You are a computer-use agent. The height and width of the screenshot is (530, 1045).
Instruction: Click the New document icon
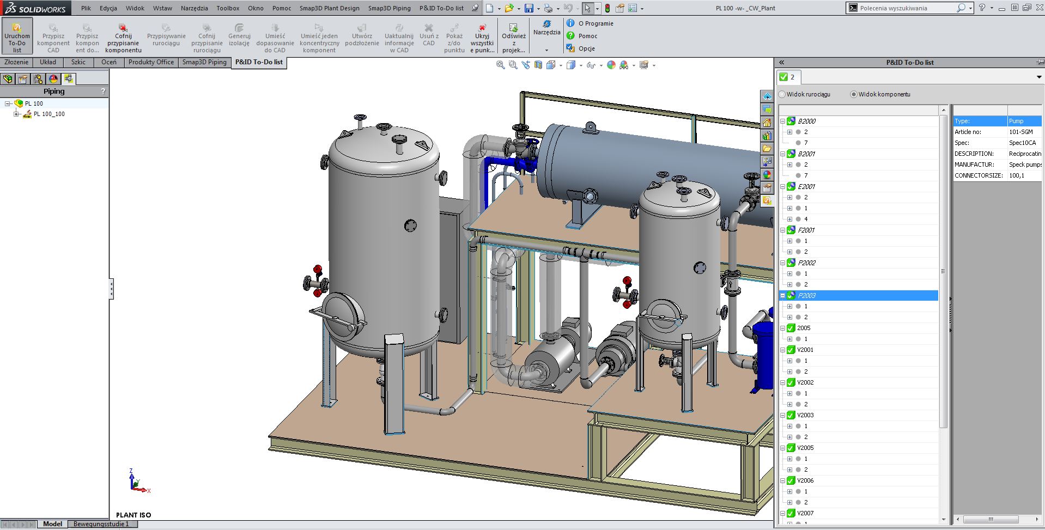point(490,8)
